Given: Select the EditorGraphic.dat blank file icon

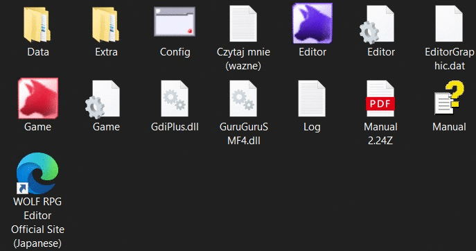Looking at the screenshot, I should 449,24.
